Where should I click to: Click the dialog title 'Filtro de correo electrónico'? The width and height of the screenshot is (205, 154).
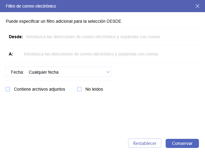pyautogui.click(x=31, y=6)
